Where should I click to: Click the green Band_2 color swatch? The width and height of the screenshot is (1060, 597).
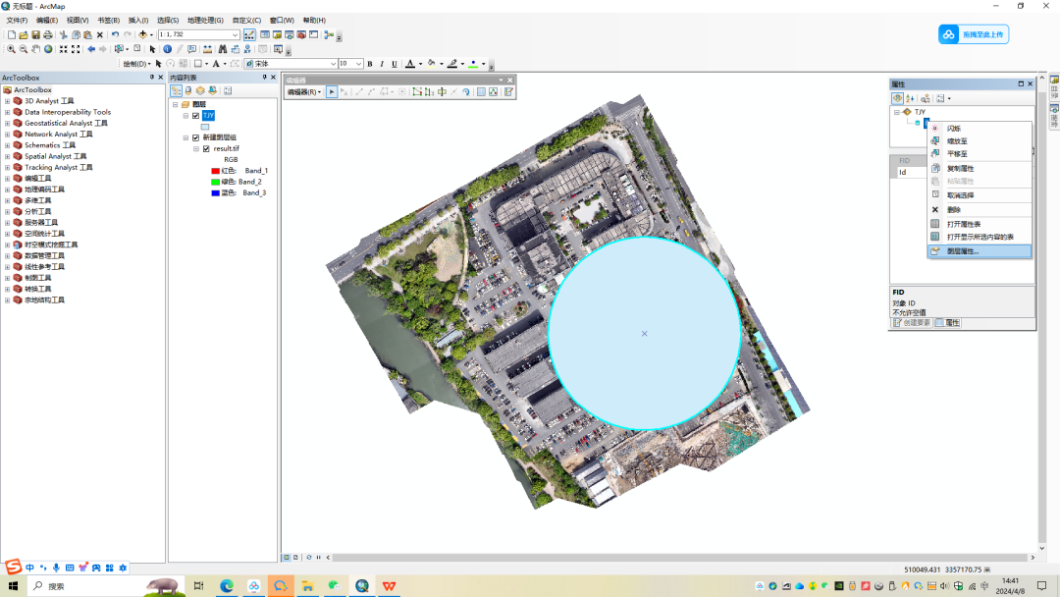(x=216, y=182)
